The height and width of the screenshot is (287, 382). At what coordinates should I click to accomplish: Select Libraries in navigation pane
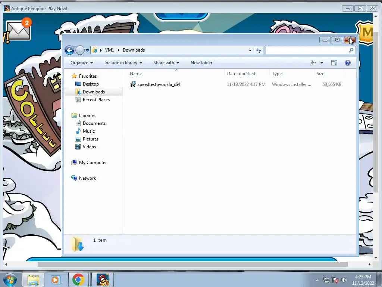tap(87, 115)
